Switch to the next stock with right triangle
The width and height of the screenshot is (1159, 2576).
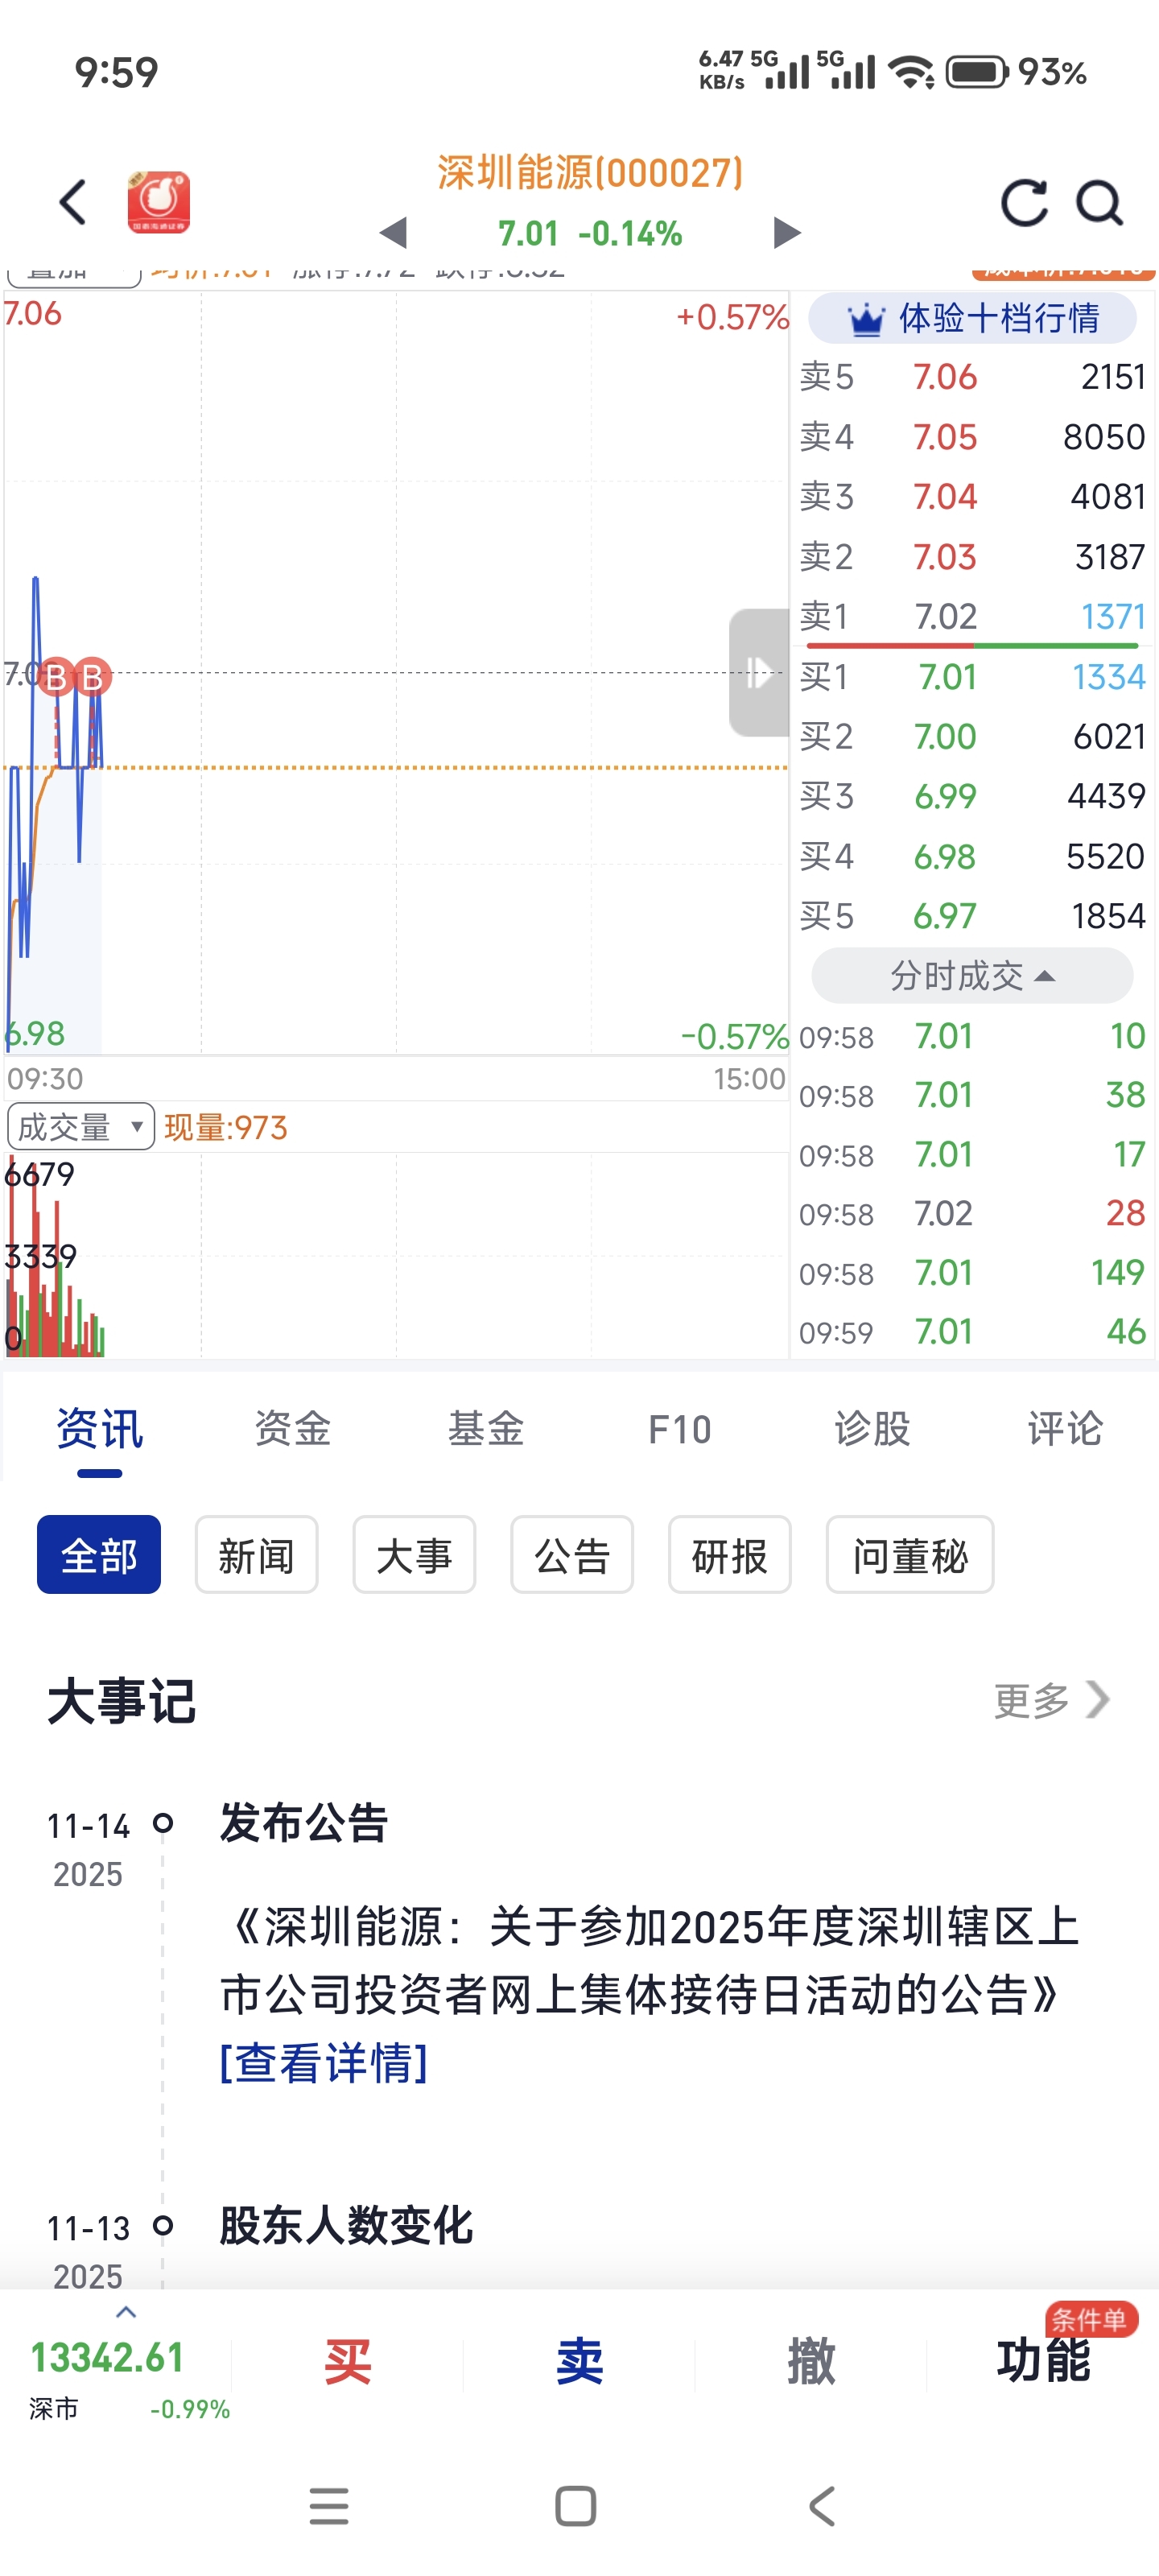[787, 233]
